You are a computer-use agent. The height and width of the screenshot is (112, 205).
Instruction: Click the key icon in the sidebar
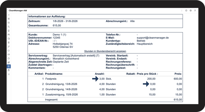click(9, 47)
